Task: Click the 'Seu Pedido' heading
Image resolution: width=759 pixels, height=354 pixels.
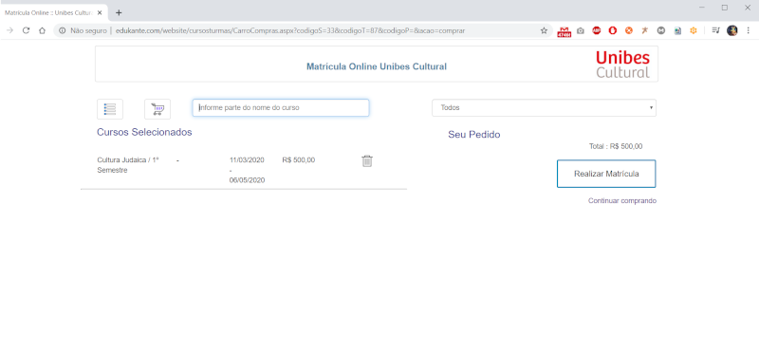Action: (473, 135)
